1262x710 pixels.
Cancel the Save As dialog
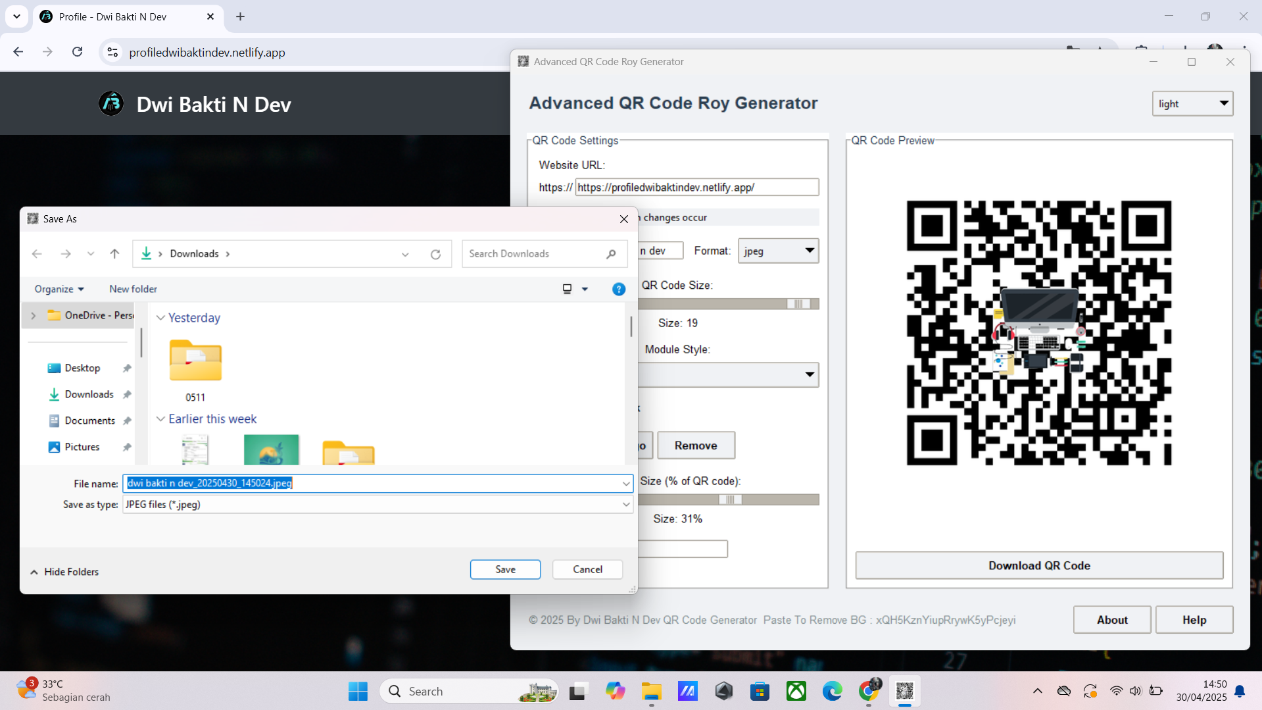click(x=587, y=570)
